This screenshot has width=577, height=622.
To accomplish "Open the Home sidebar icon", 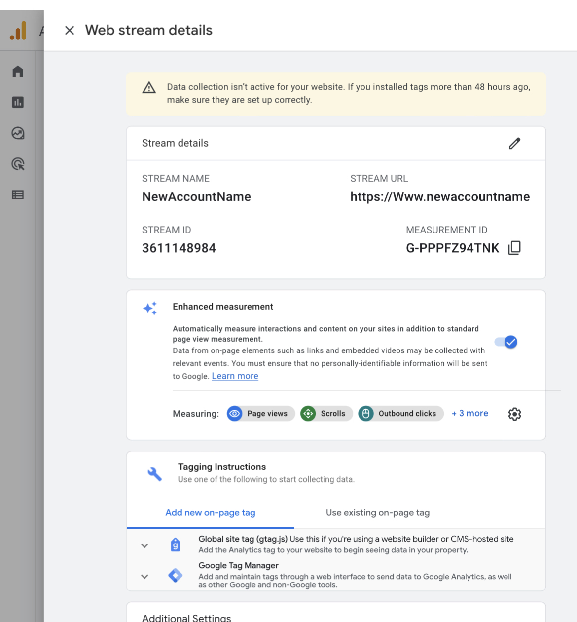I will pyautogui.click(x=18, y=72).
